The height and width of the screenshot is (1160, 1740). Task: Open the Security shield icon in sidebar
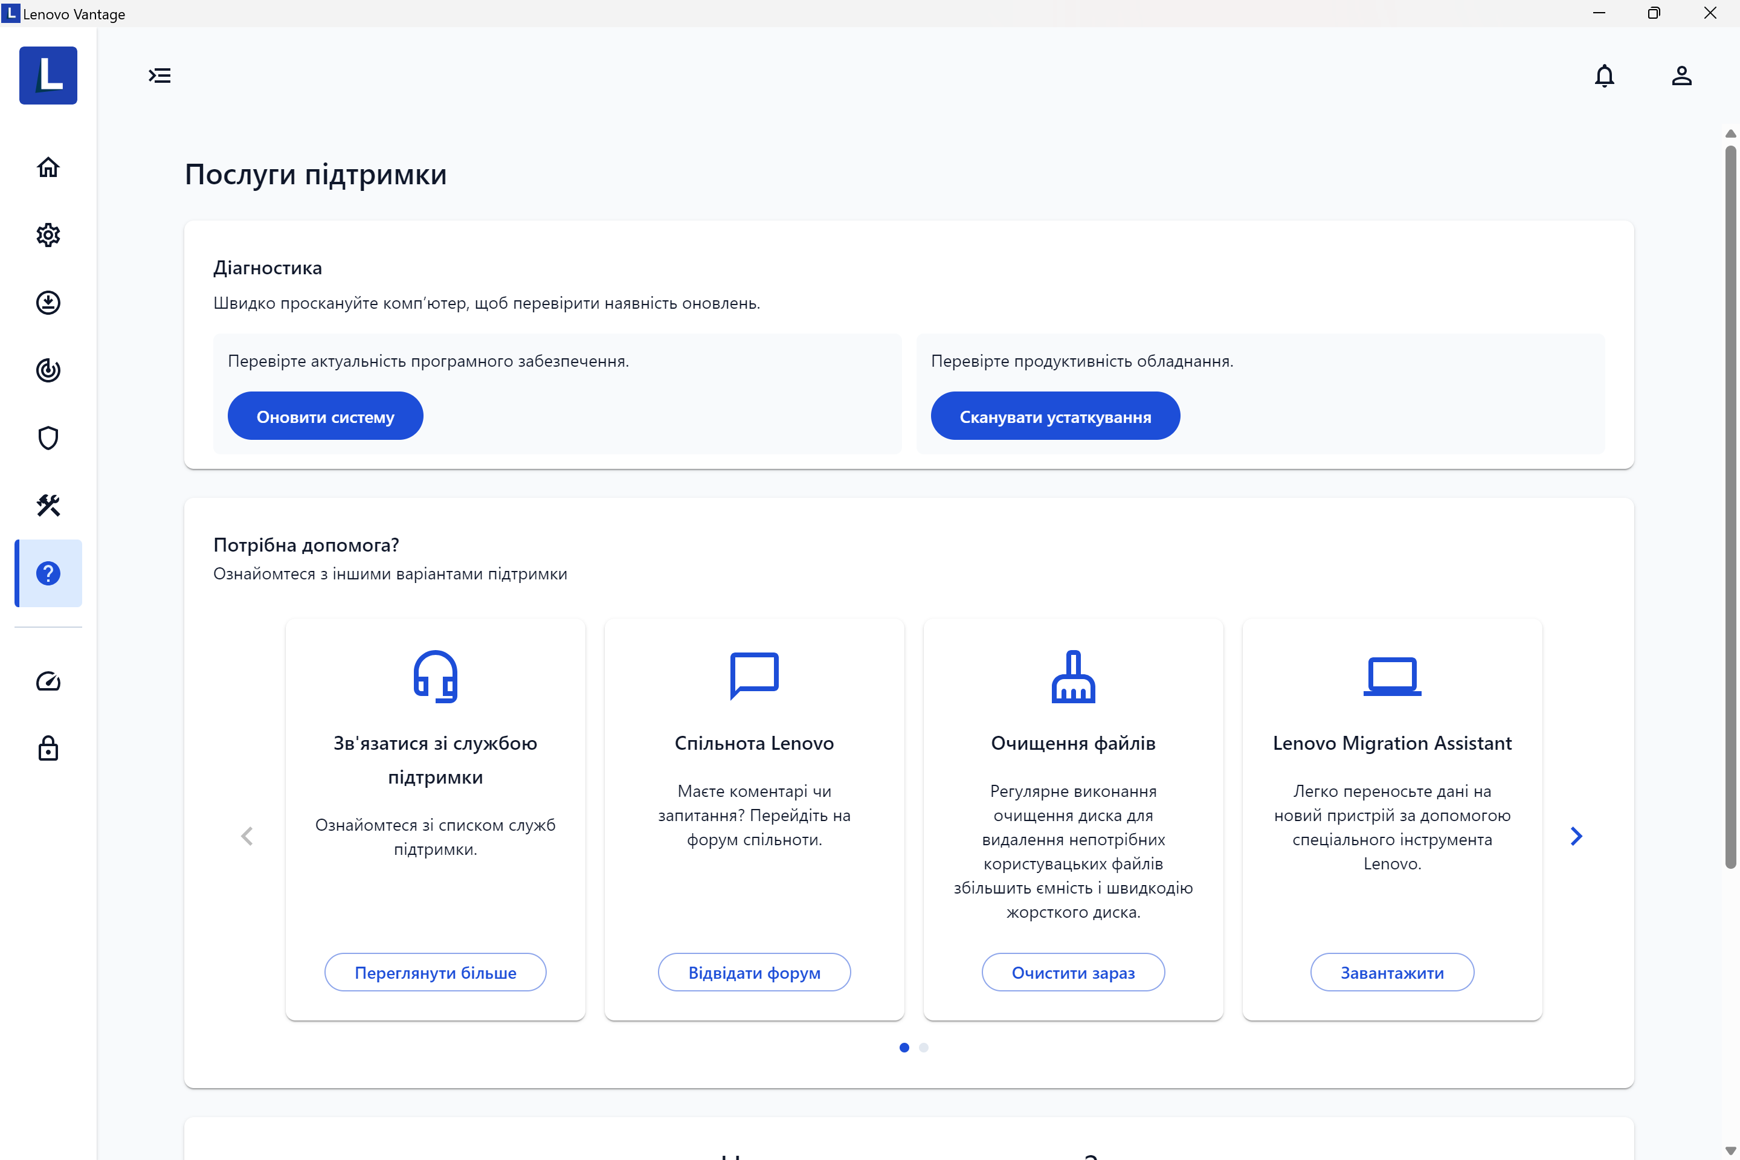pyautogui.click(x=48, y=438)
